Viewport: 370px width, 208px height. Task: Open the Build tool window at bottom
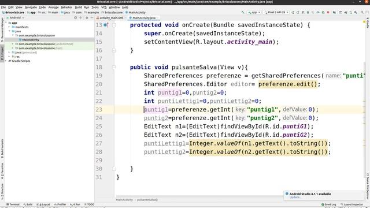click(x=28, y=205)
